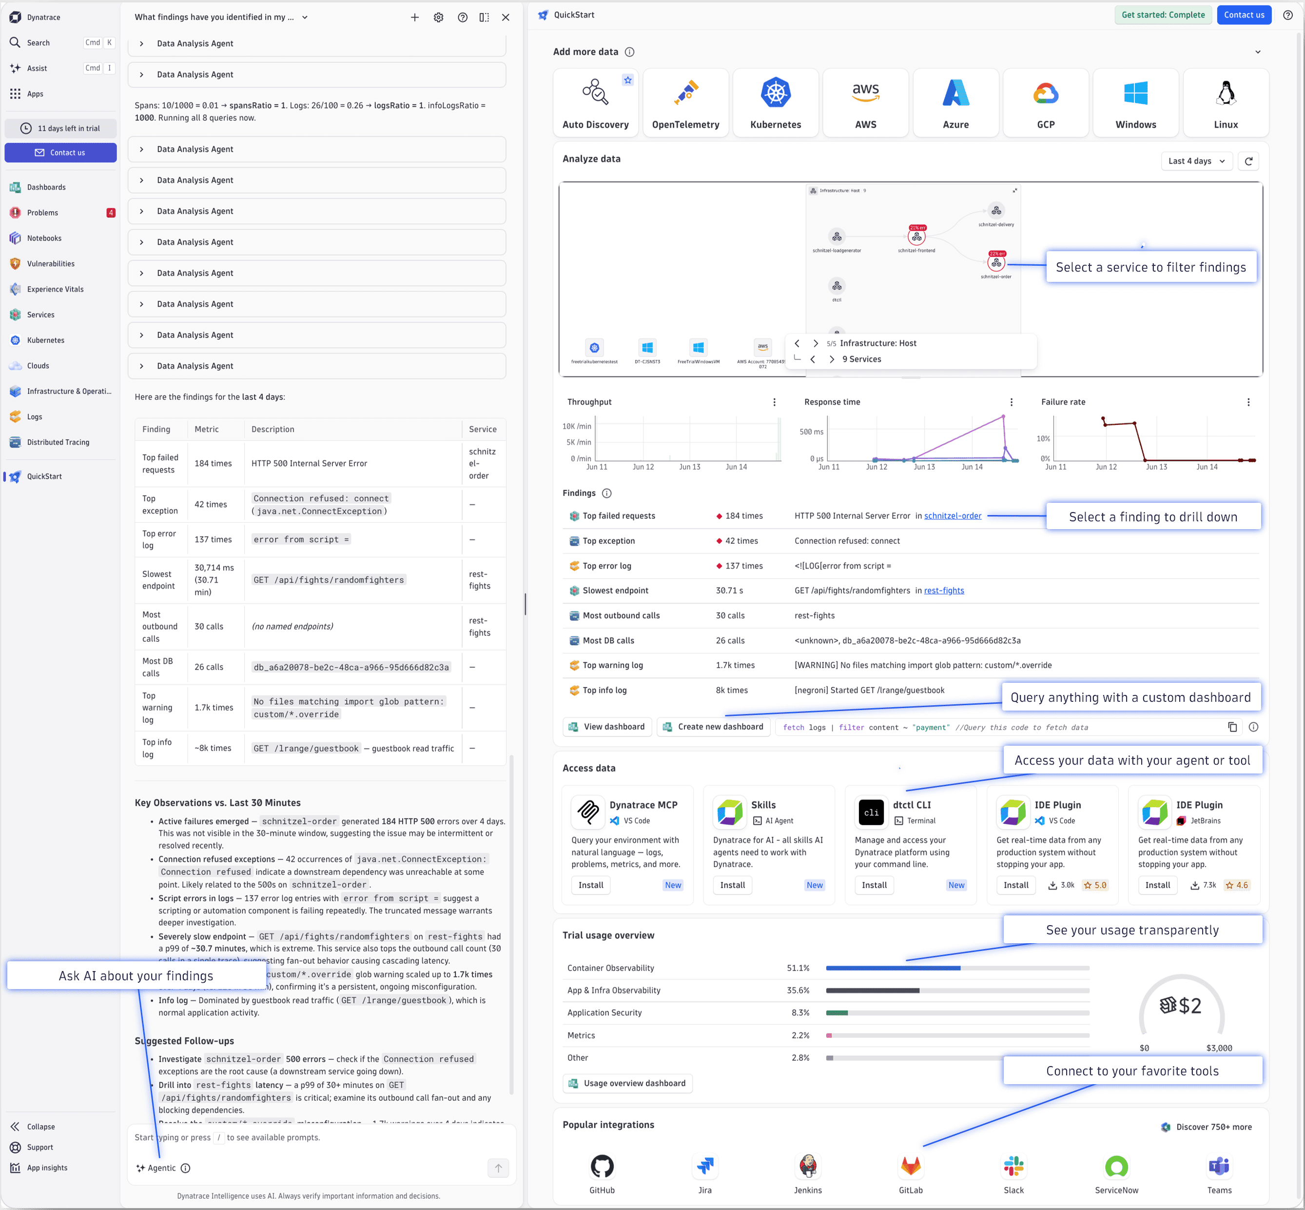The image size is (1305, 1210).
Task: Open the GCP data source tile
Action: 1046,103
